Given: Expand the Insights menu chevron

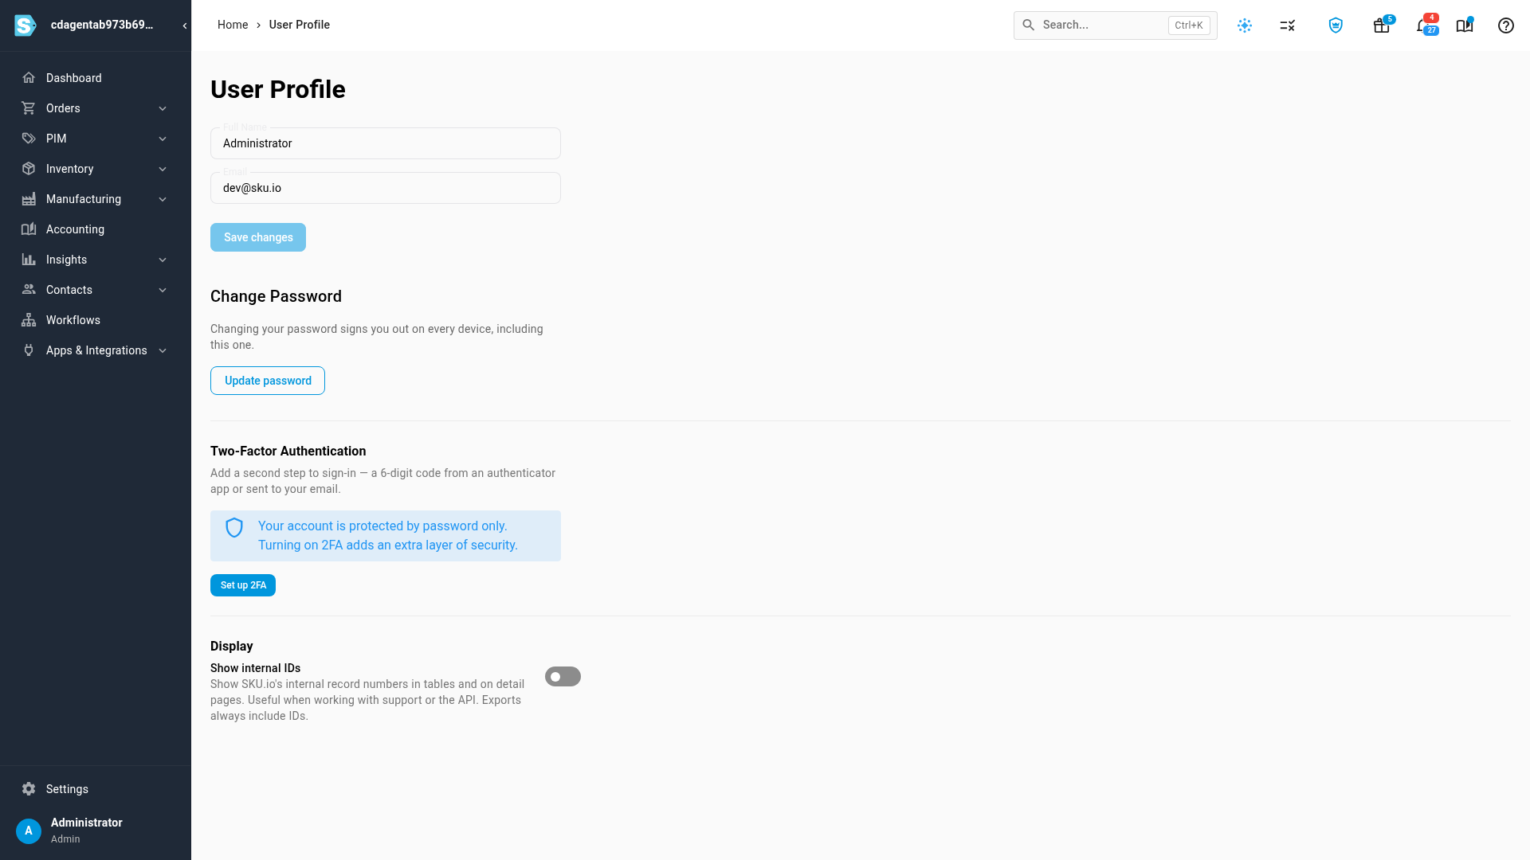Looking at the screenshot, I should click(163, 260).
